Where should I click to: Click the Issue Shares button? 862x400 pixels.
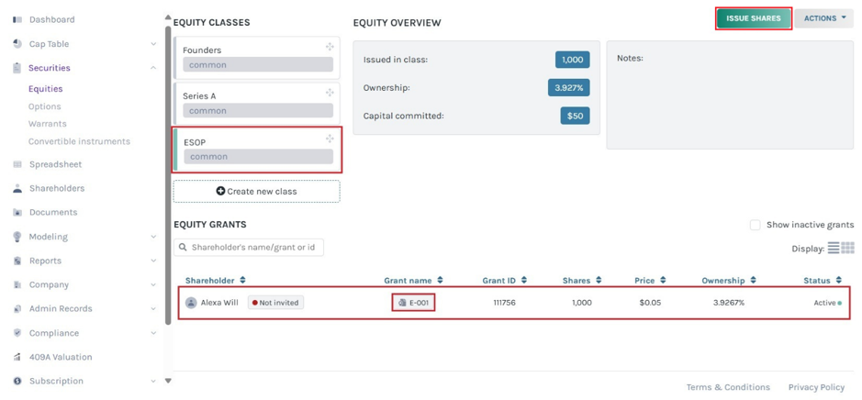coord(753,18)
